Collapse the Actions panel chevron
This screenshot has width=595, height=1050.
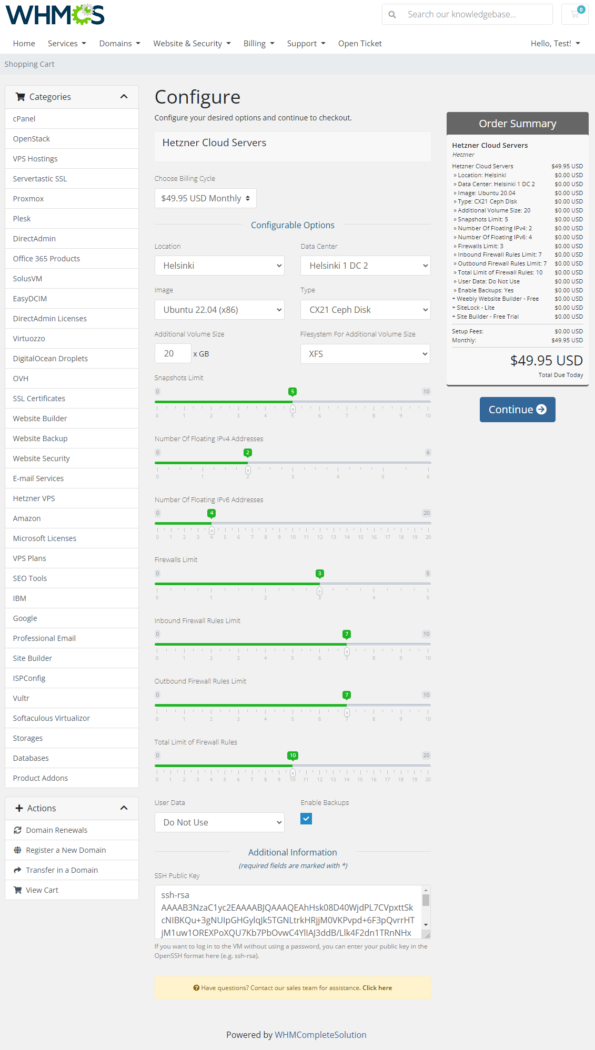pyautogui.click(x=124, y=808)
